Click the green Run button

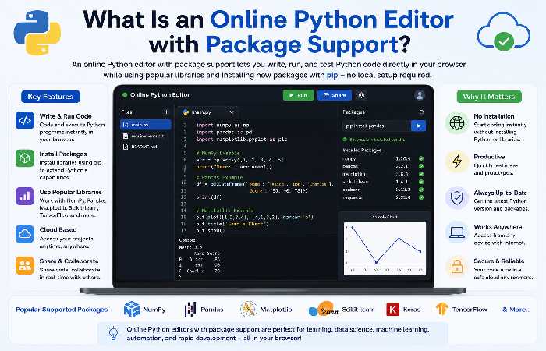point(298,95)
